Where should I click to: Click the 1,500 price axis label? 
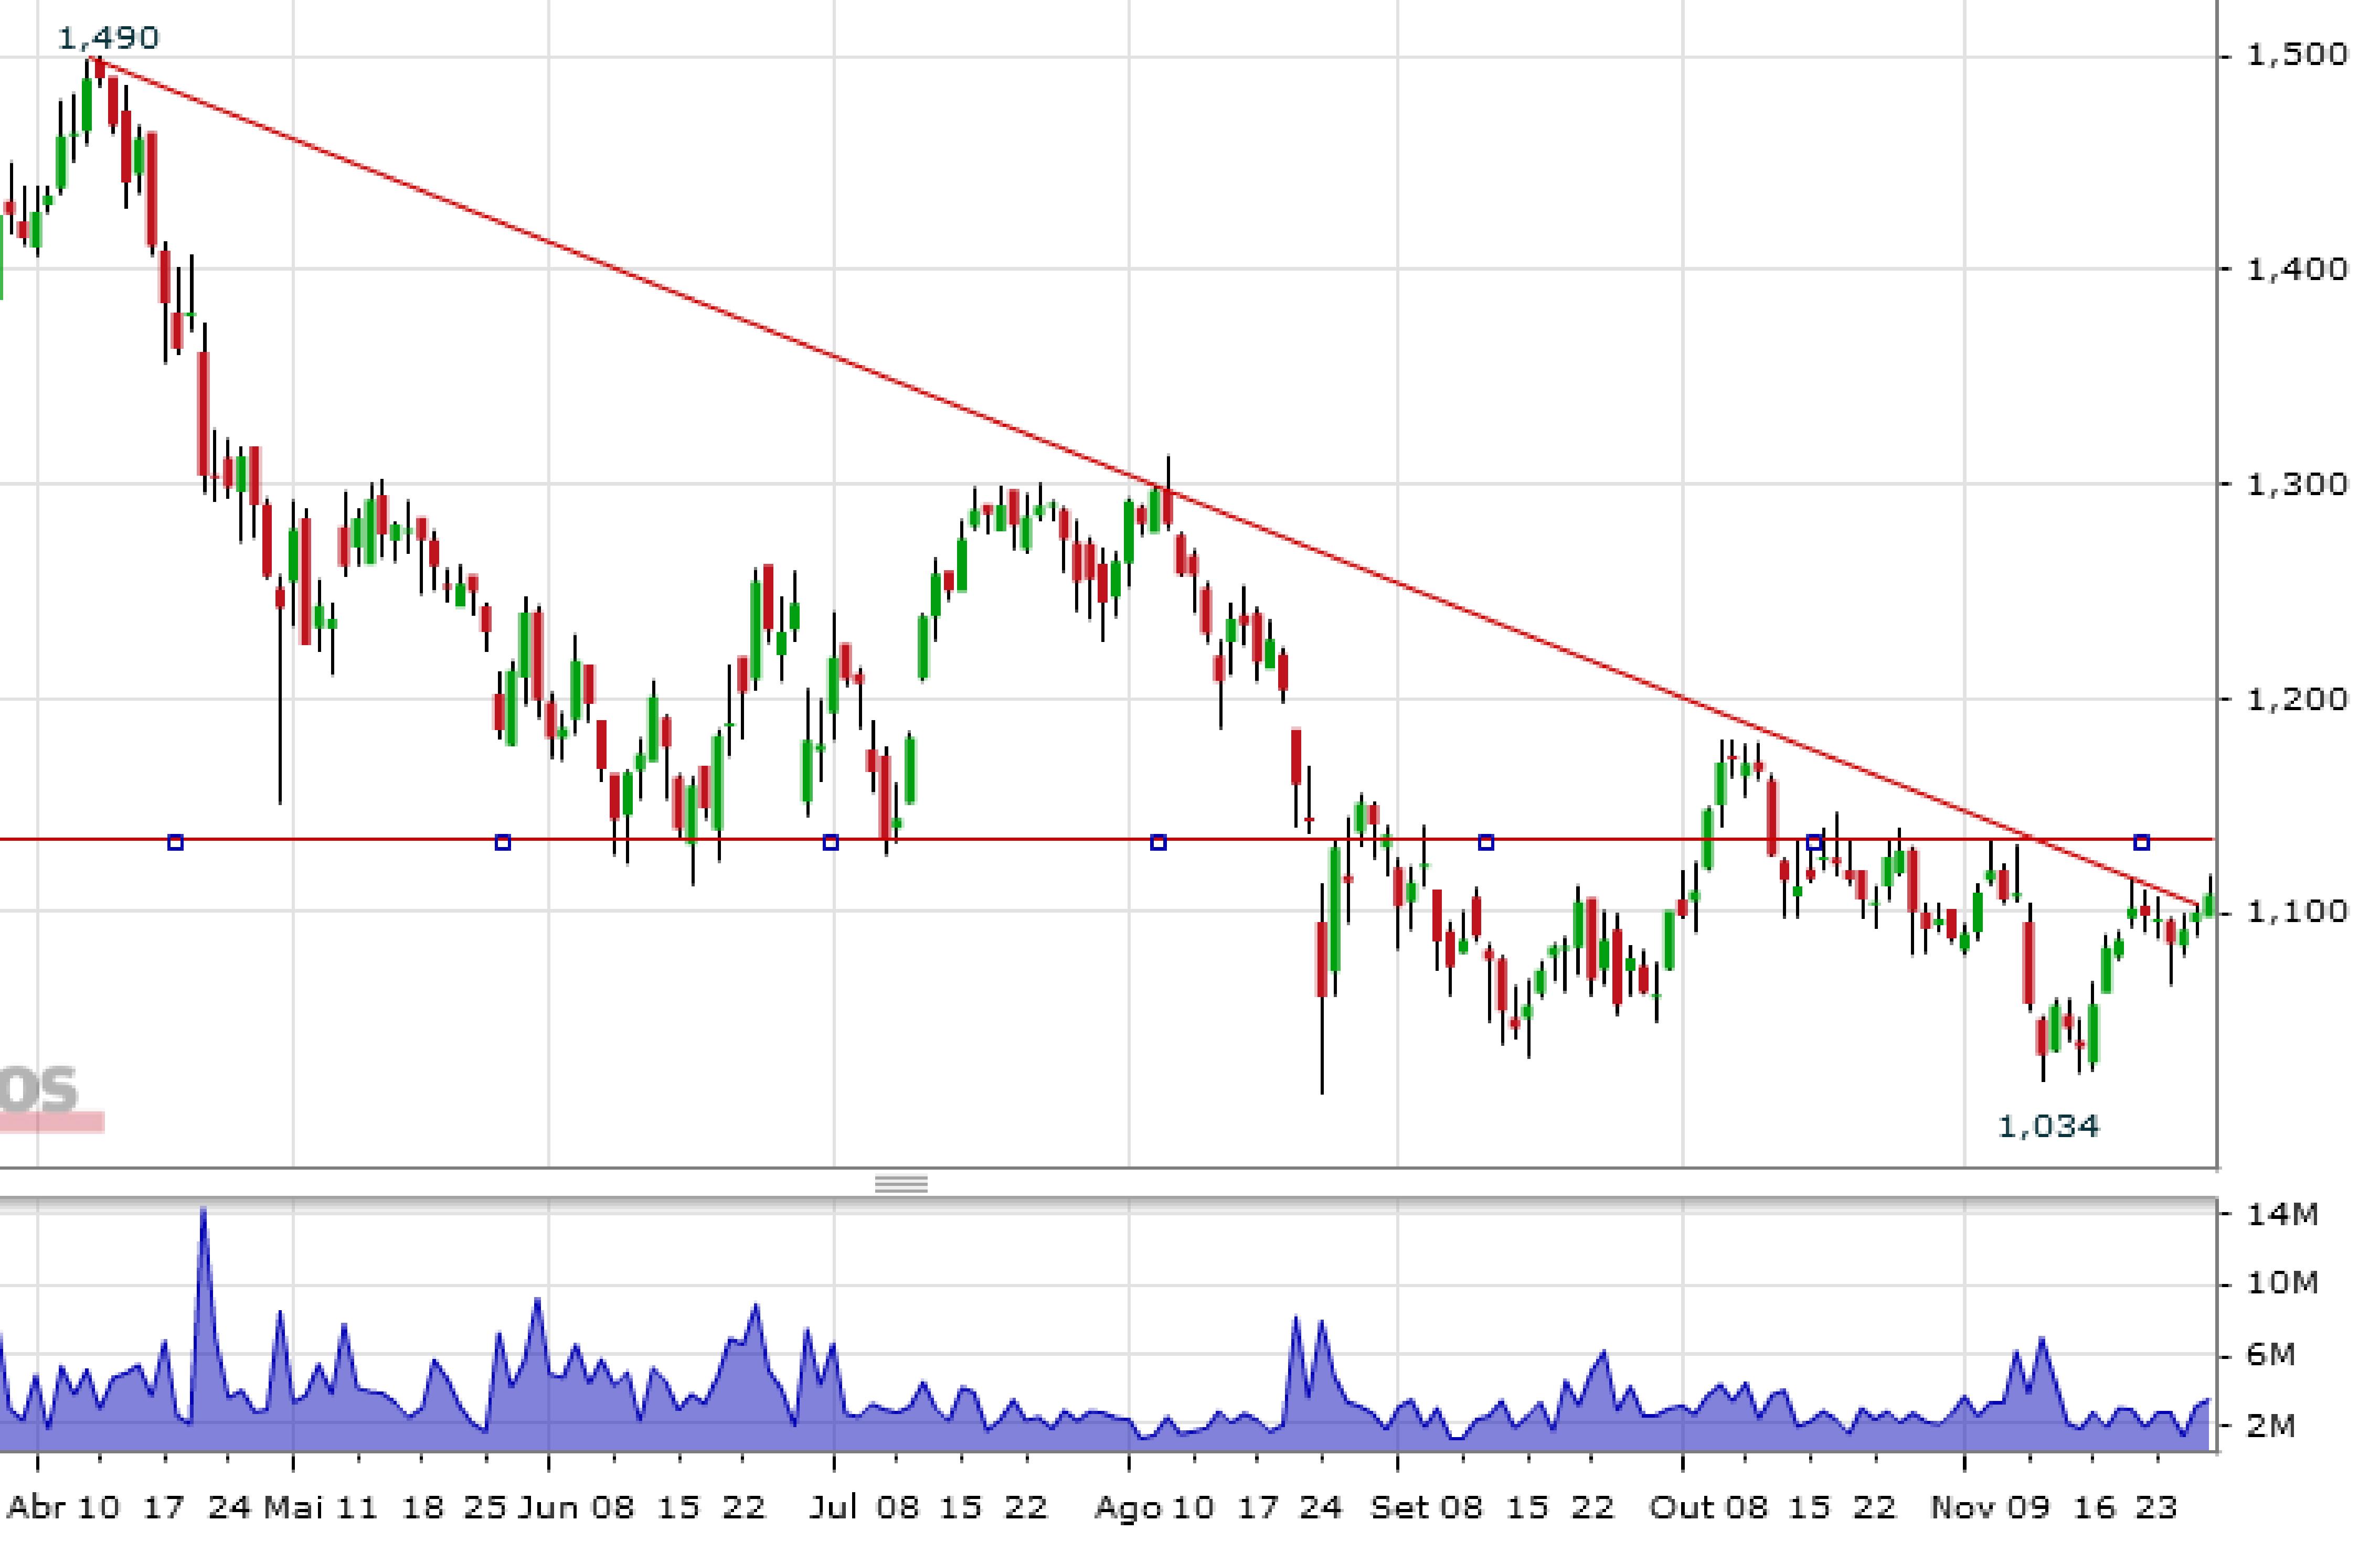(x=2296, y=54)
